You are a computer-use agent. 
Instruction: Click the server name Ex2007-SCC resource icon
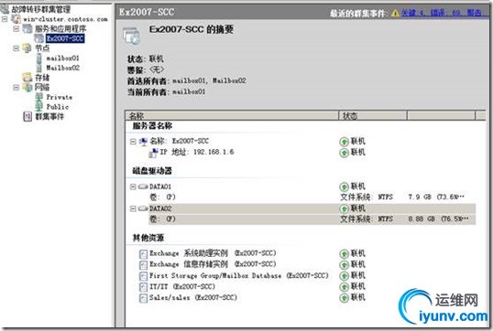[x=143, y=142]
